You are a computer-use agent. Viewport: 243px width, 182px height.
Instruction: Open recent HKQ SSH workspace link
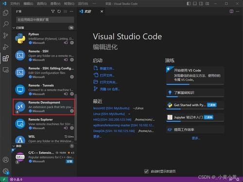(112, 119)
